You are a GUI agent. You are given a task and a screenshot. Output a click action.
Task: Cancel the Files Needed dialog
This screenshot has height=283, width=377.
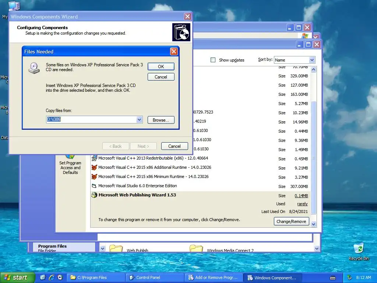click(x=161, y=77)
